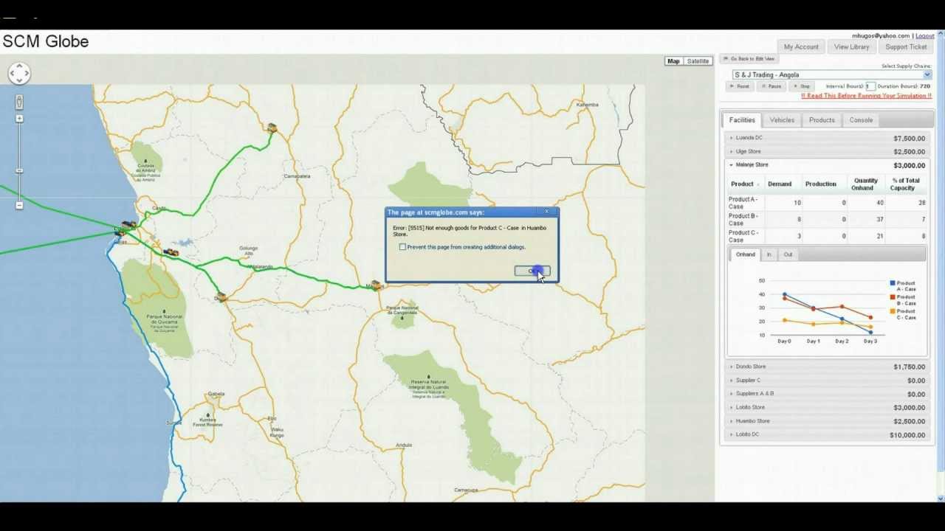Click the Dondo store facility icon on map
945x531 pixels.
(x=221, y=297)
